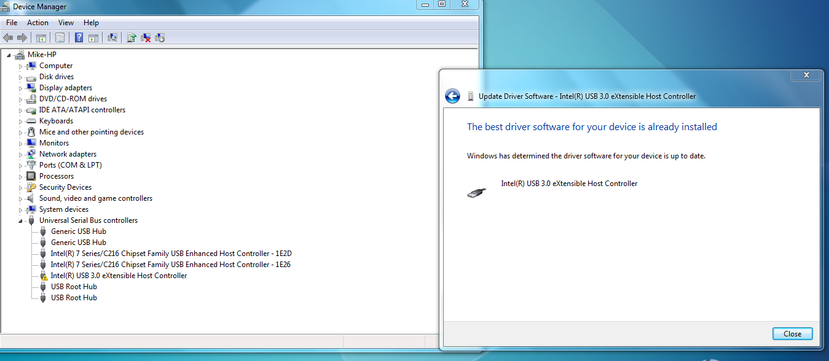Select the Display adapters tree item label
Image resolution: width=829 pixels, height=361 pixels.
click(x=66, y=88)
